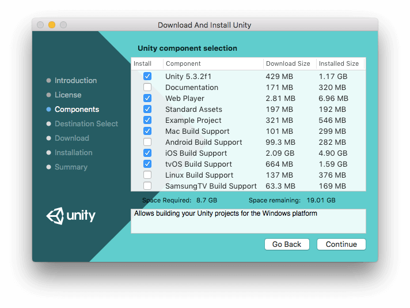
Task: Click the Download Size column header
Action: pyautogui.click(x=290, y=63)
